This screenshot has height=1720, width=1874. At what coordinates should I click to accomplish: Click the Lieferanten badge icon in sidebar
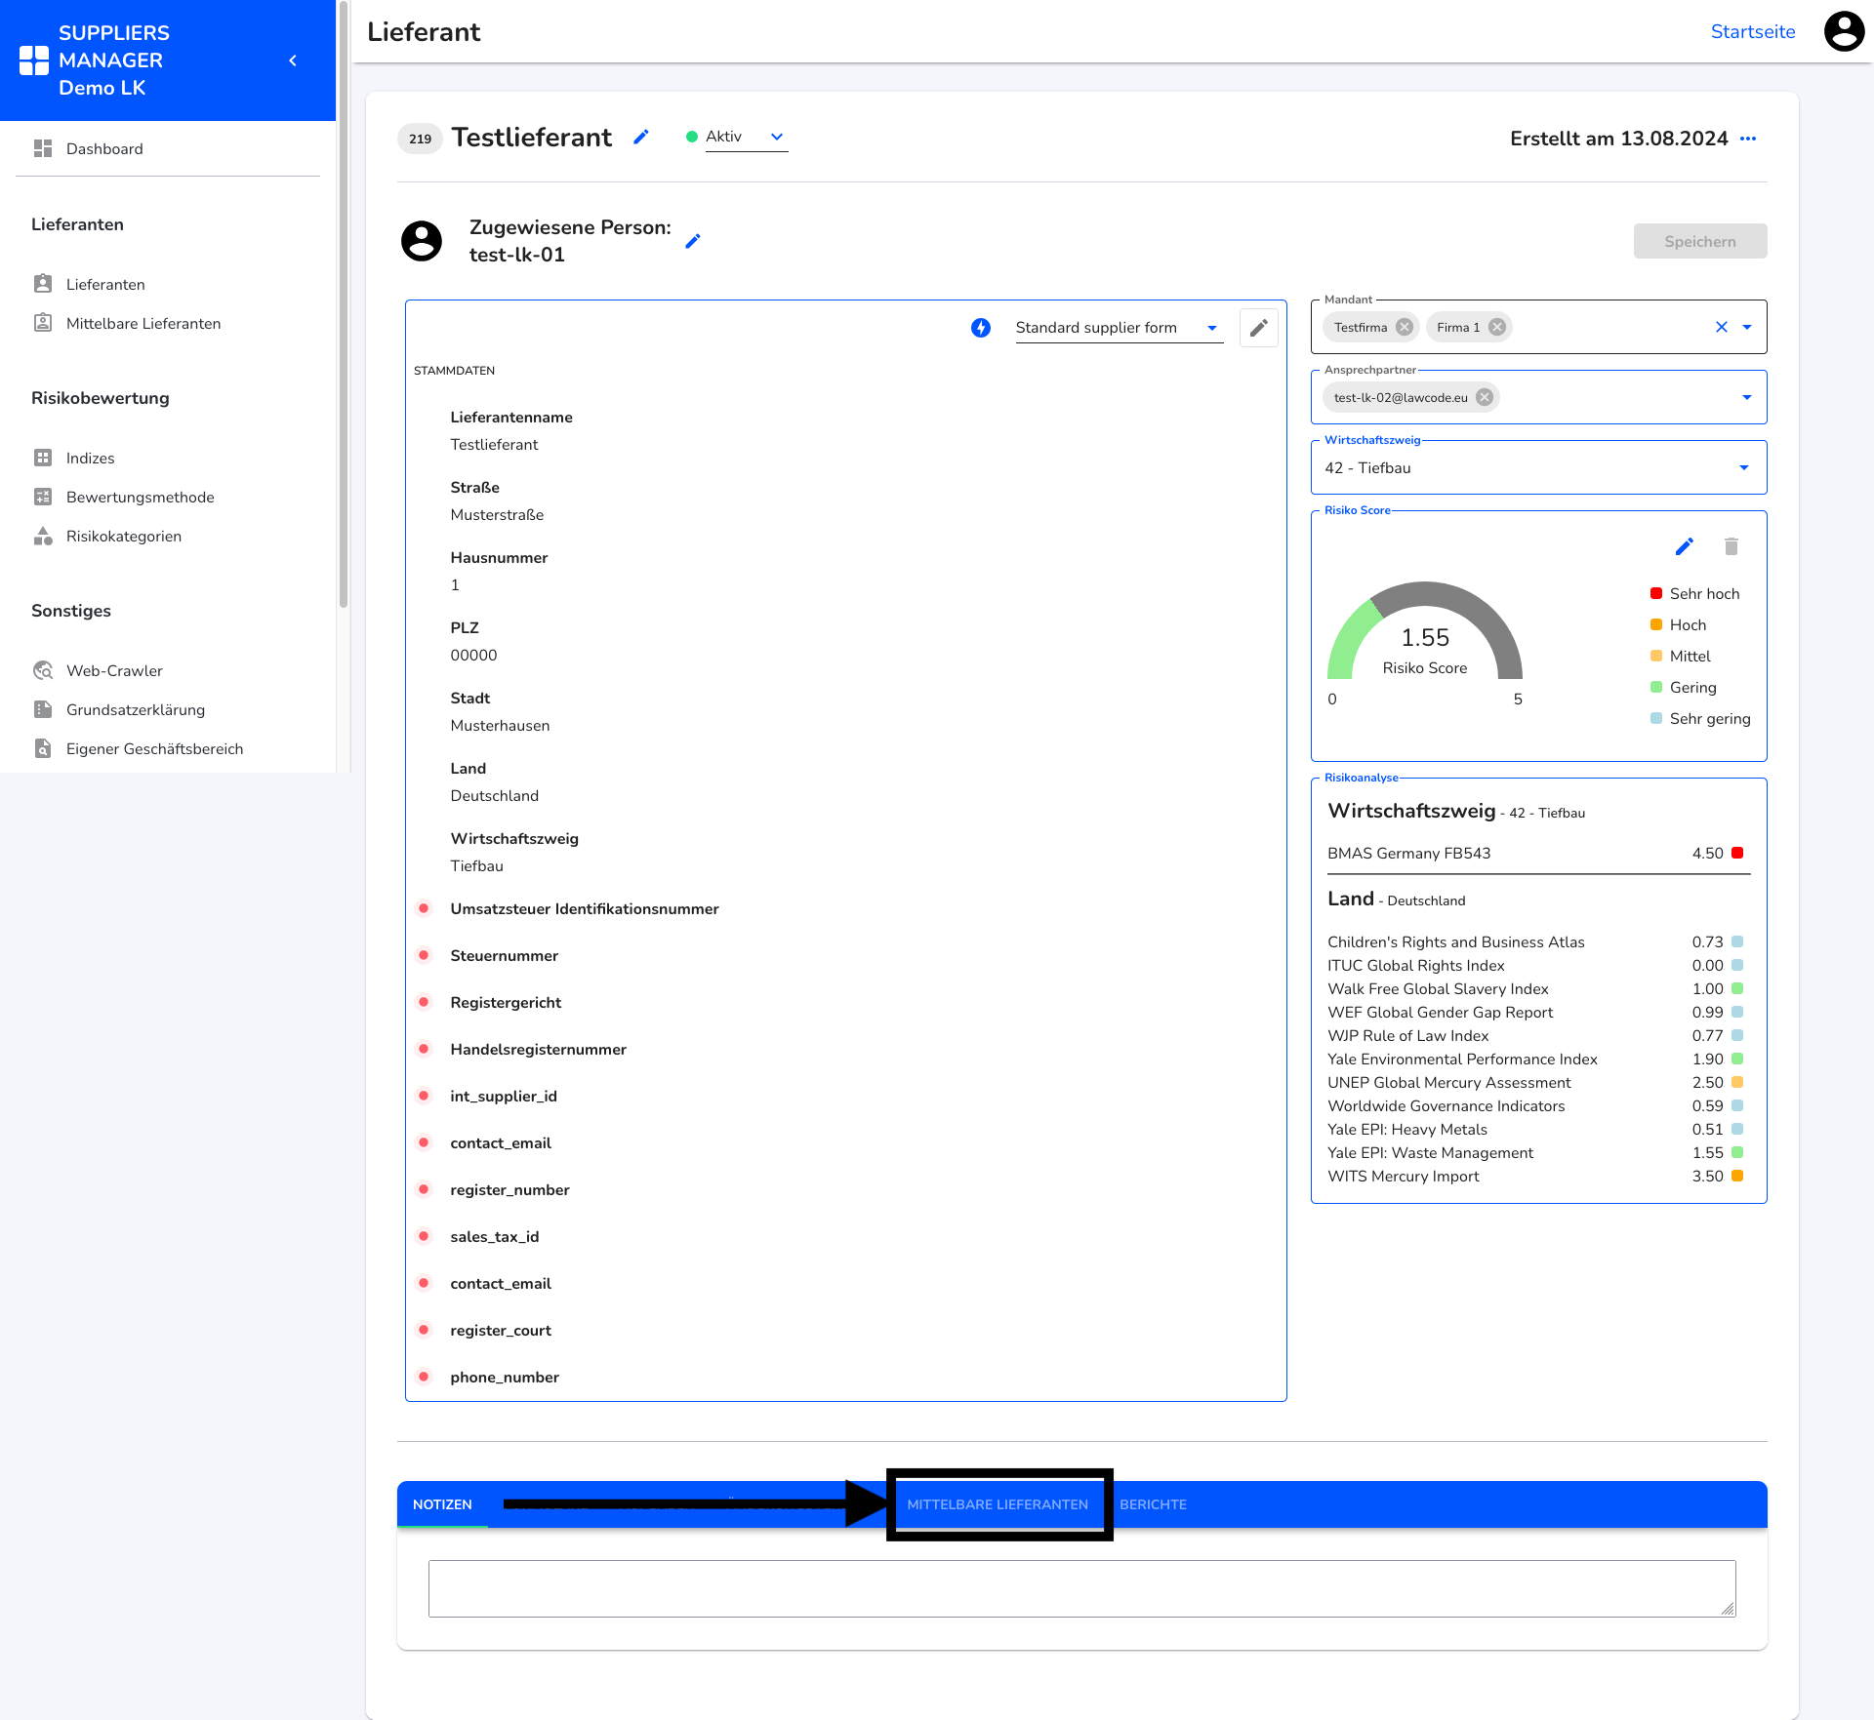point(43,284)
